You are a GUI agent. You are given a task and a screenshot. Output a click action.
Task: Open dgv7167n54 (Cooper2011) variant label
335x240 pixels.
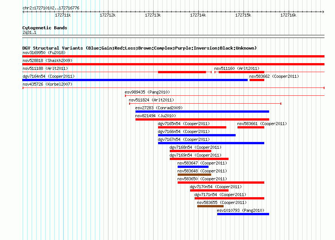(x=184, y=139)
